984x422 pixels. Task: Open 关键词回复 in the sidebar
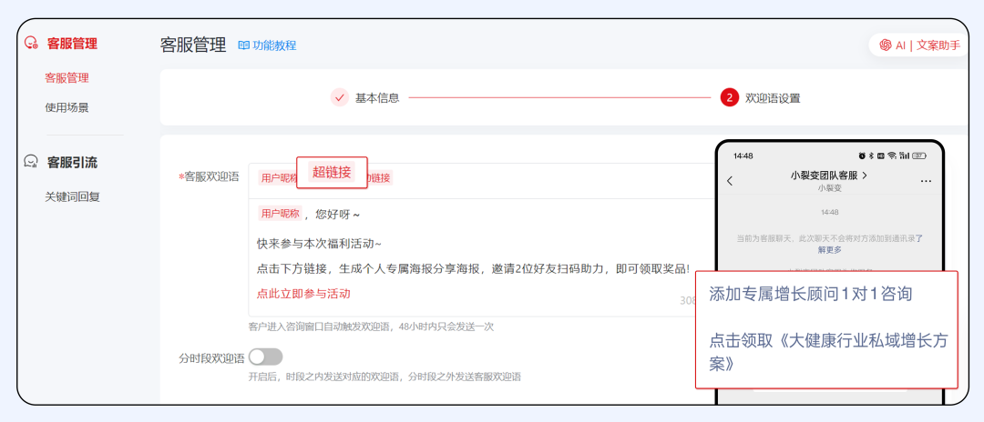pos(72,196)
